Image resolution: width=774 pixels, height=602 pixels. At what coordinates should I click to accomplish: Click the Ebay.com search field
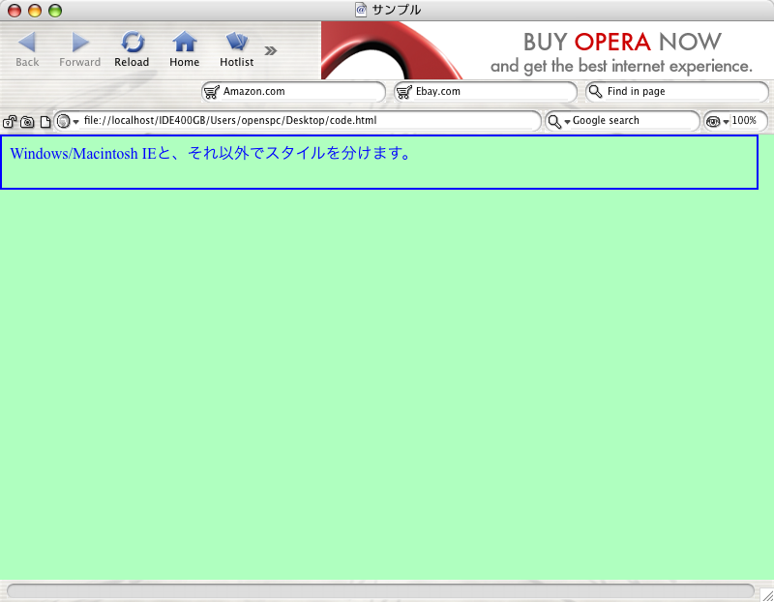pyautogui.click(x=486, y=92)
